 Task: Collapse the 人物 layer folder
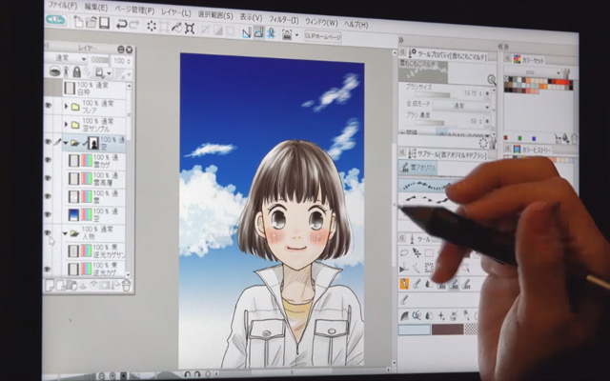(63, 233)
